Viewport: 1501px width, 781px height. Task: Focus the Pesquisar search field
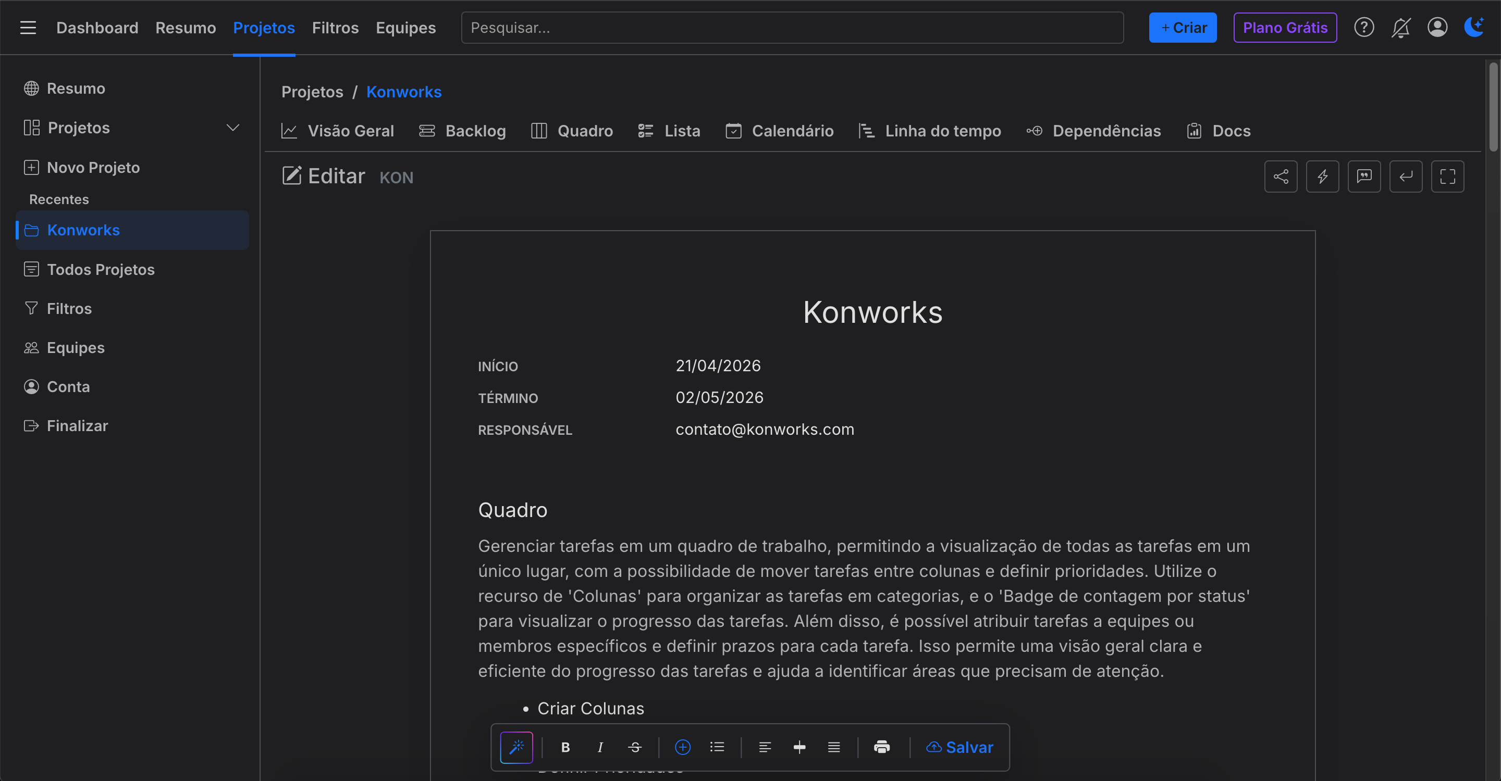point(792,28)
